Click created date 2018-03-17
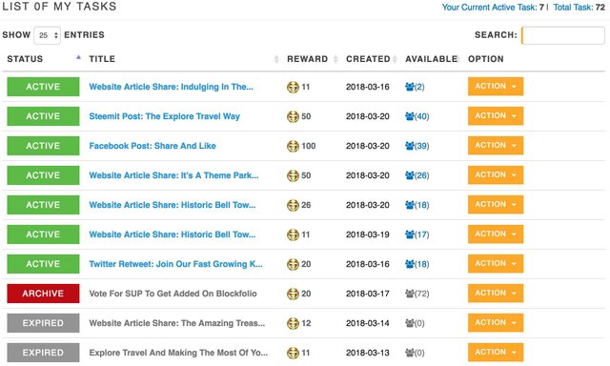 coord(368,294)
